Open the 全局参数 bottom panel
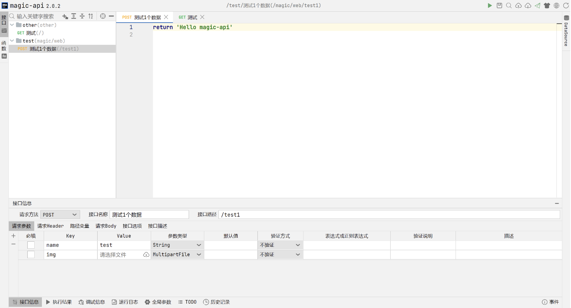This screenshot has height=308, width=571. (158, 302)
